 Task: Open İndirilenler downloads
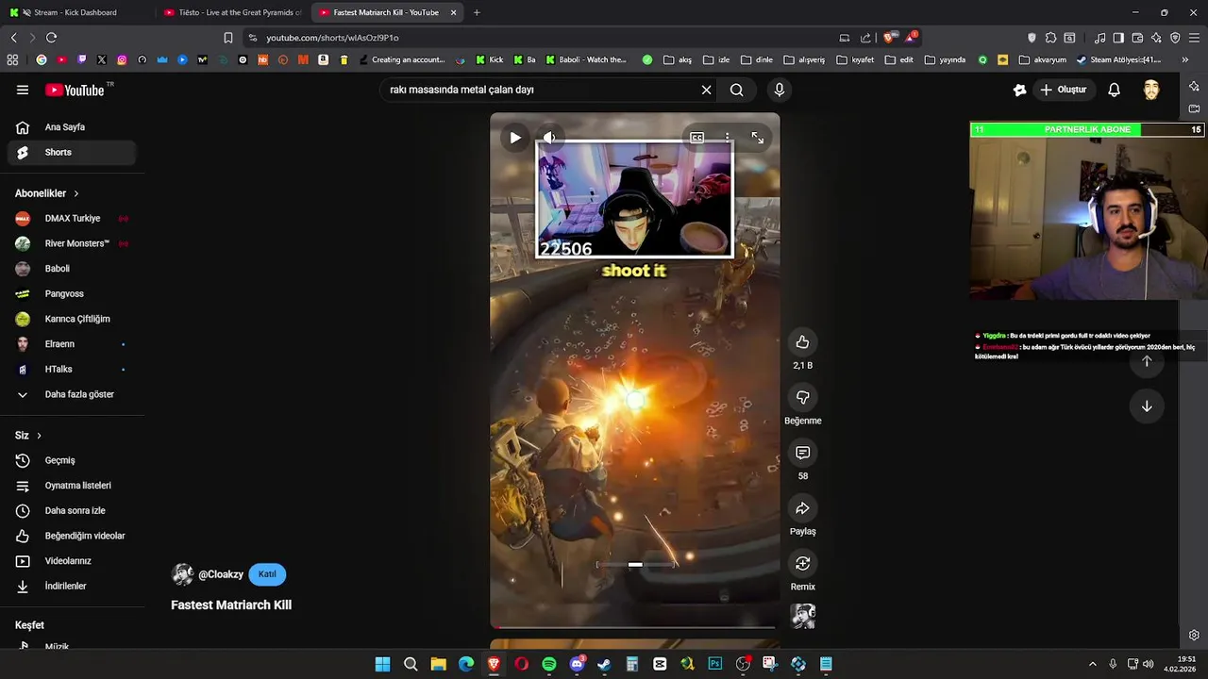pos(72,587)
